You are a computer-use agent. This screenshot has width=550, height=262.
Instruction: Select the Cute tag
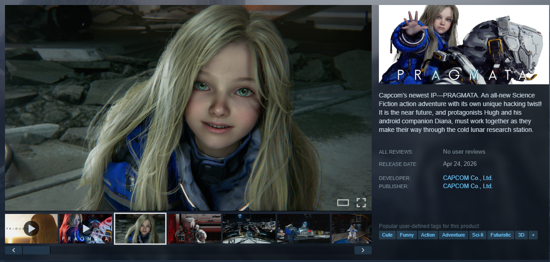click(387, 235)
